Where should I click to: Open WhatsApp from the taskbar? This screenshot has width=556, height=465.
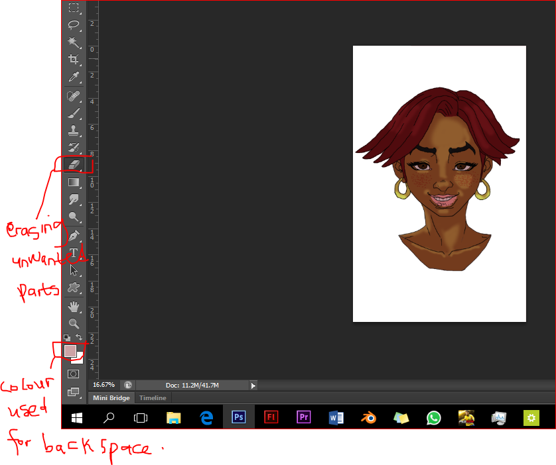434,418
